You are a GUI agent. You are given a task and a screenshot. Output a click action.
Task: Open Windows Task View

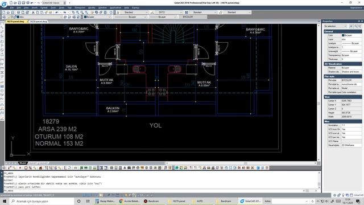click(x=88, y=201)
